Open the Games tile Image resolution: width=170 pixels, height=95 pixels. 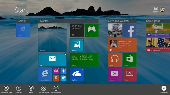(92, 30)
